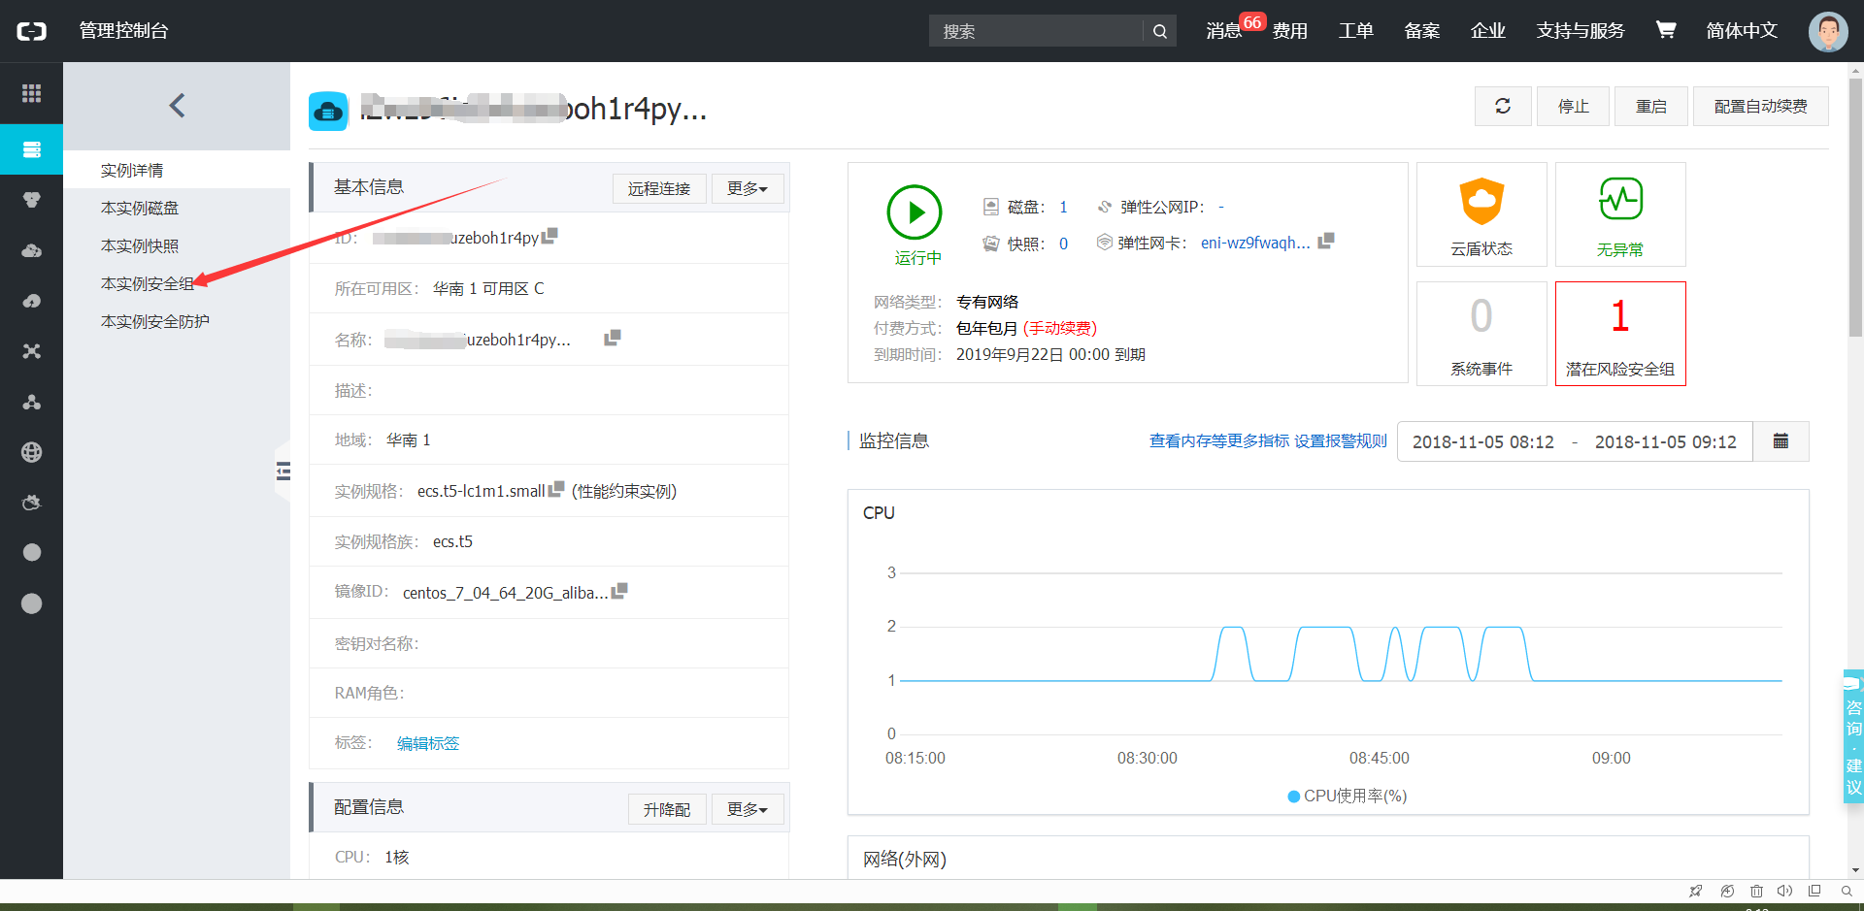Expand 更多 dropdown in 配置信息 header

pyautogui.click(x=748, y=809)
